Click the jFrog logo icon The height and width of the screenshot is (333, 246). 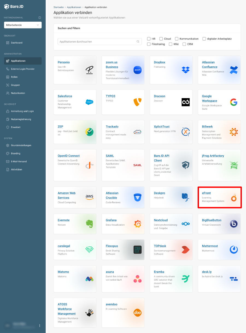coord(234,165)
